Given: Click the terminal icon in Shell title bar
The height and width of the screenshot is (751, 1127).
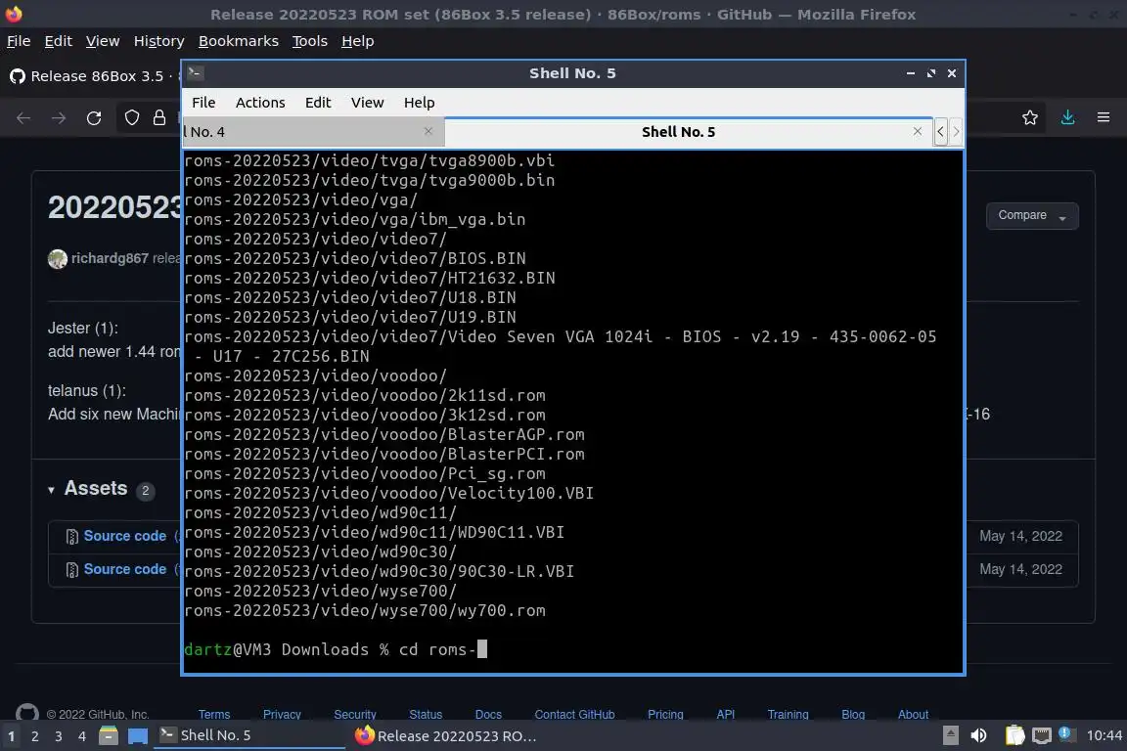Looking at the screenshot, I should (x=195, y=72).
